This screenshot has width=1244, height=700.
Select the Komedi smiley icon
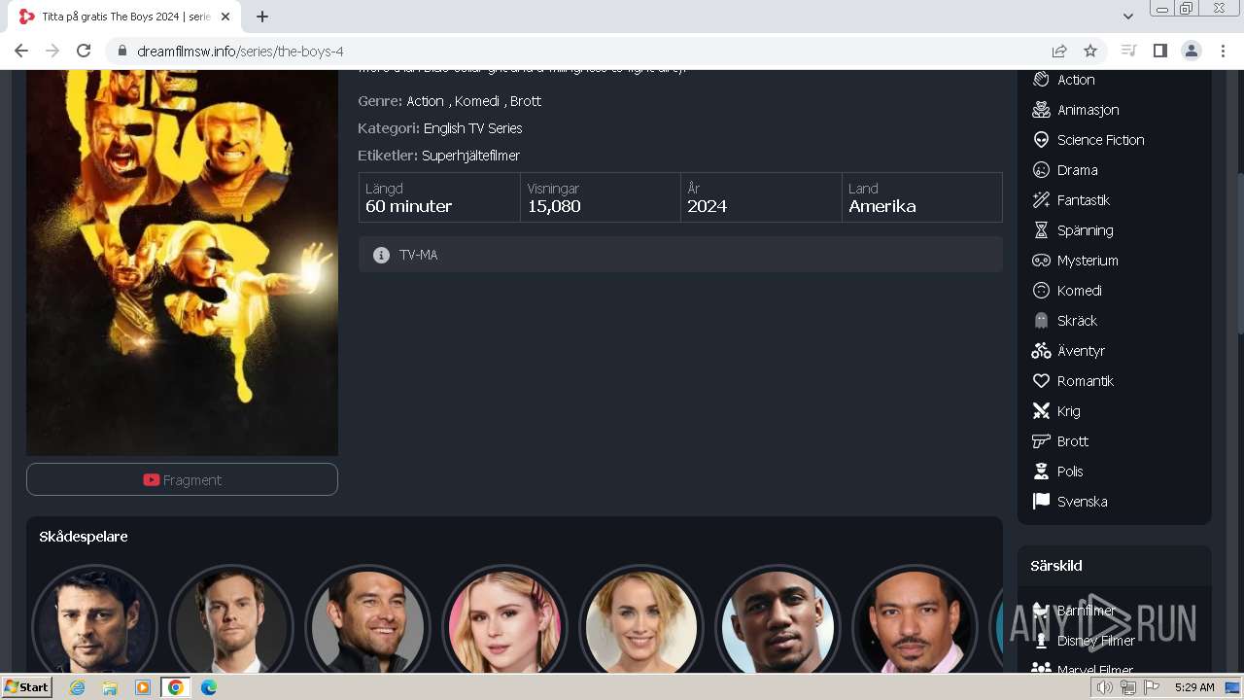tap(1041, 291)
